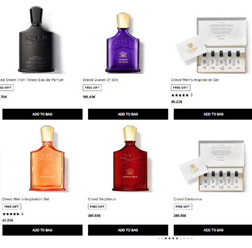252x248 pixels.
Task: Jump to the first carousel pagination dot
Action: [x=158, y=238]
